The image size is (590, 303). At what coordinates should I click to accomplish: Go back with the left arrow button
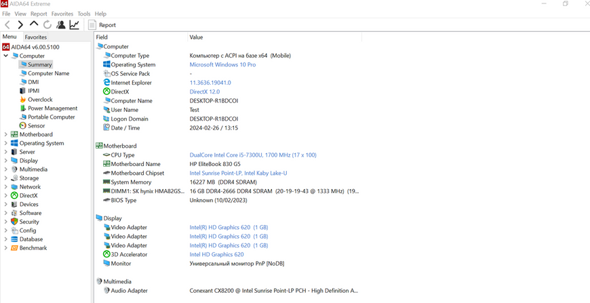coord(7,25)
